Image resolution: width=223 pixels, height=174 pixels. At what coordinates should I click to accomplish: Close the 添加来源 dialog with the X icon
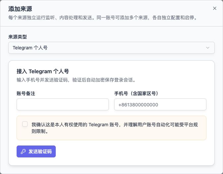215,8
